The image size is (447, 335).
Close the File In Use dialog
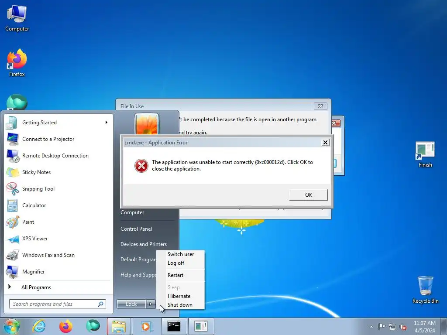pos(320,106)
